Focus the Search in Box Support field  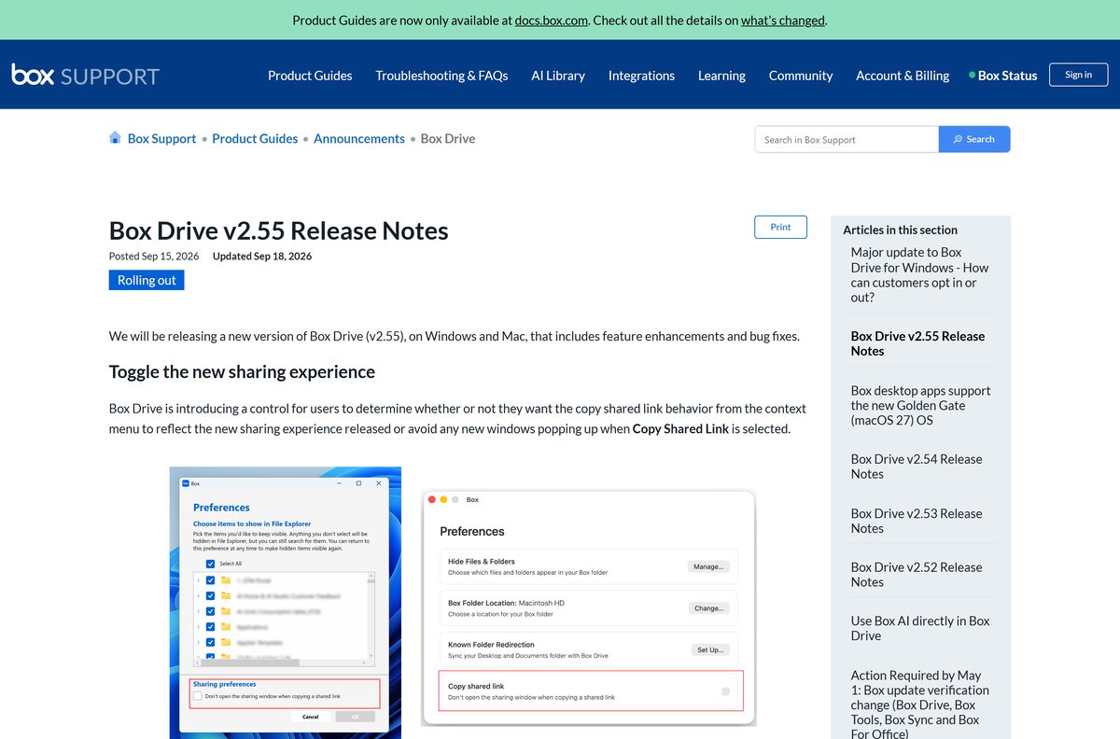point(847,139)
